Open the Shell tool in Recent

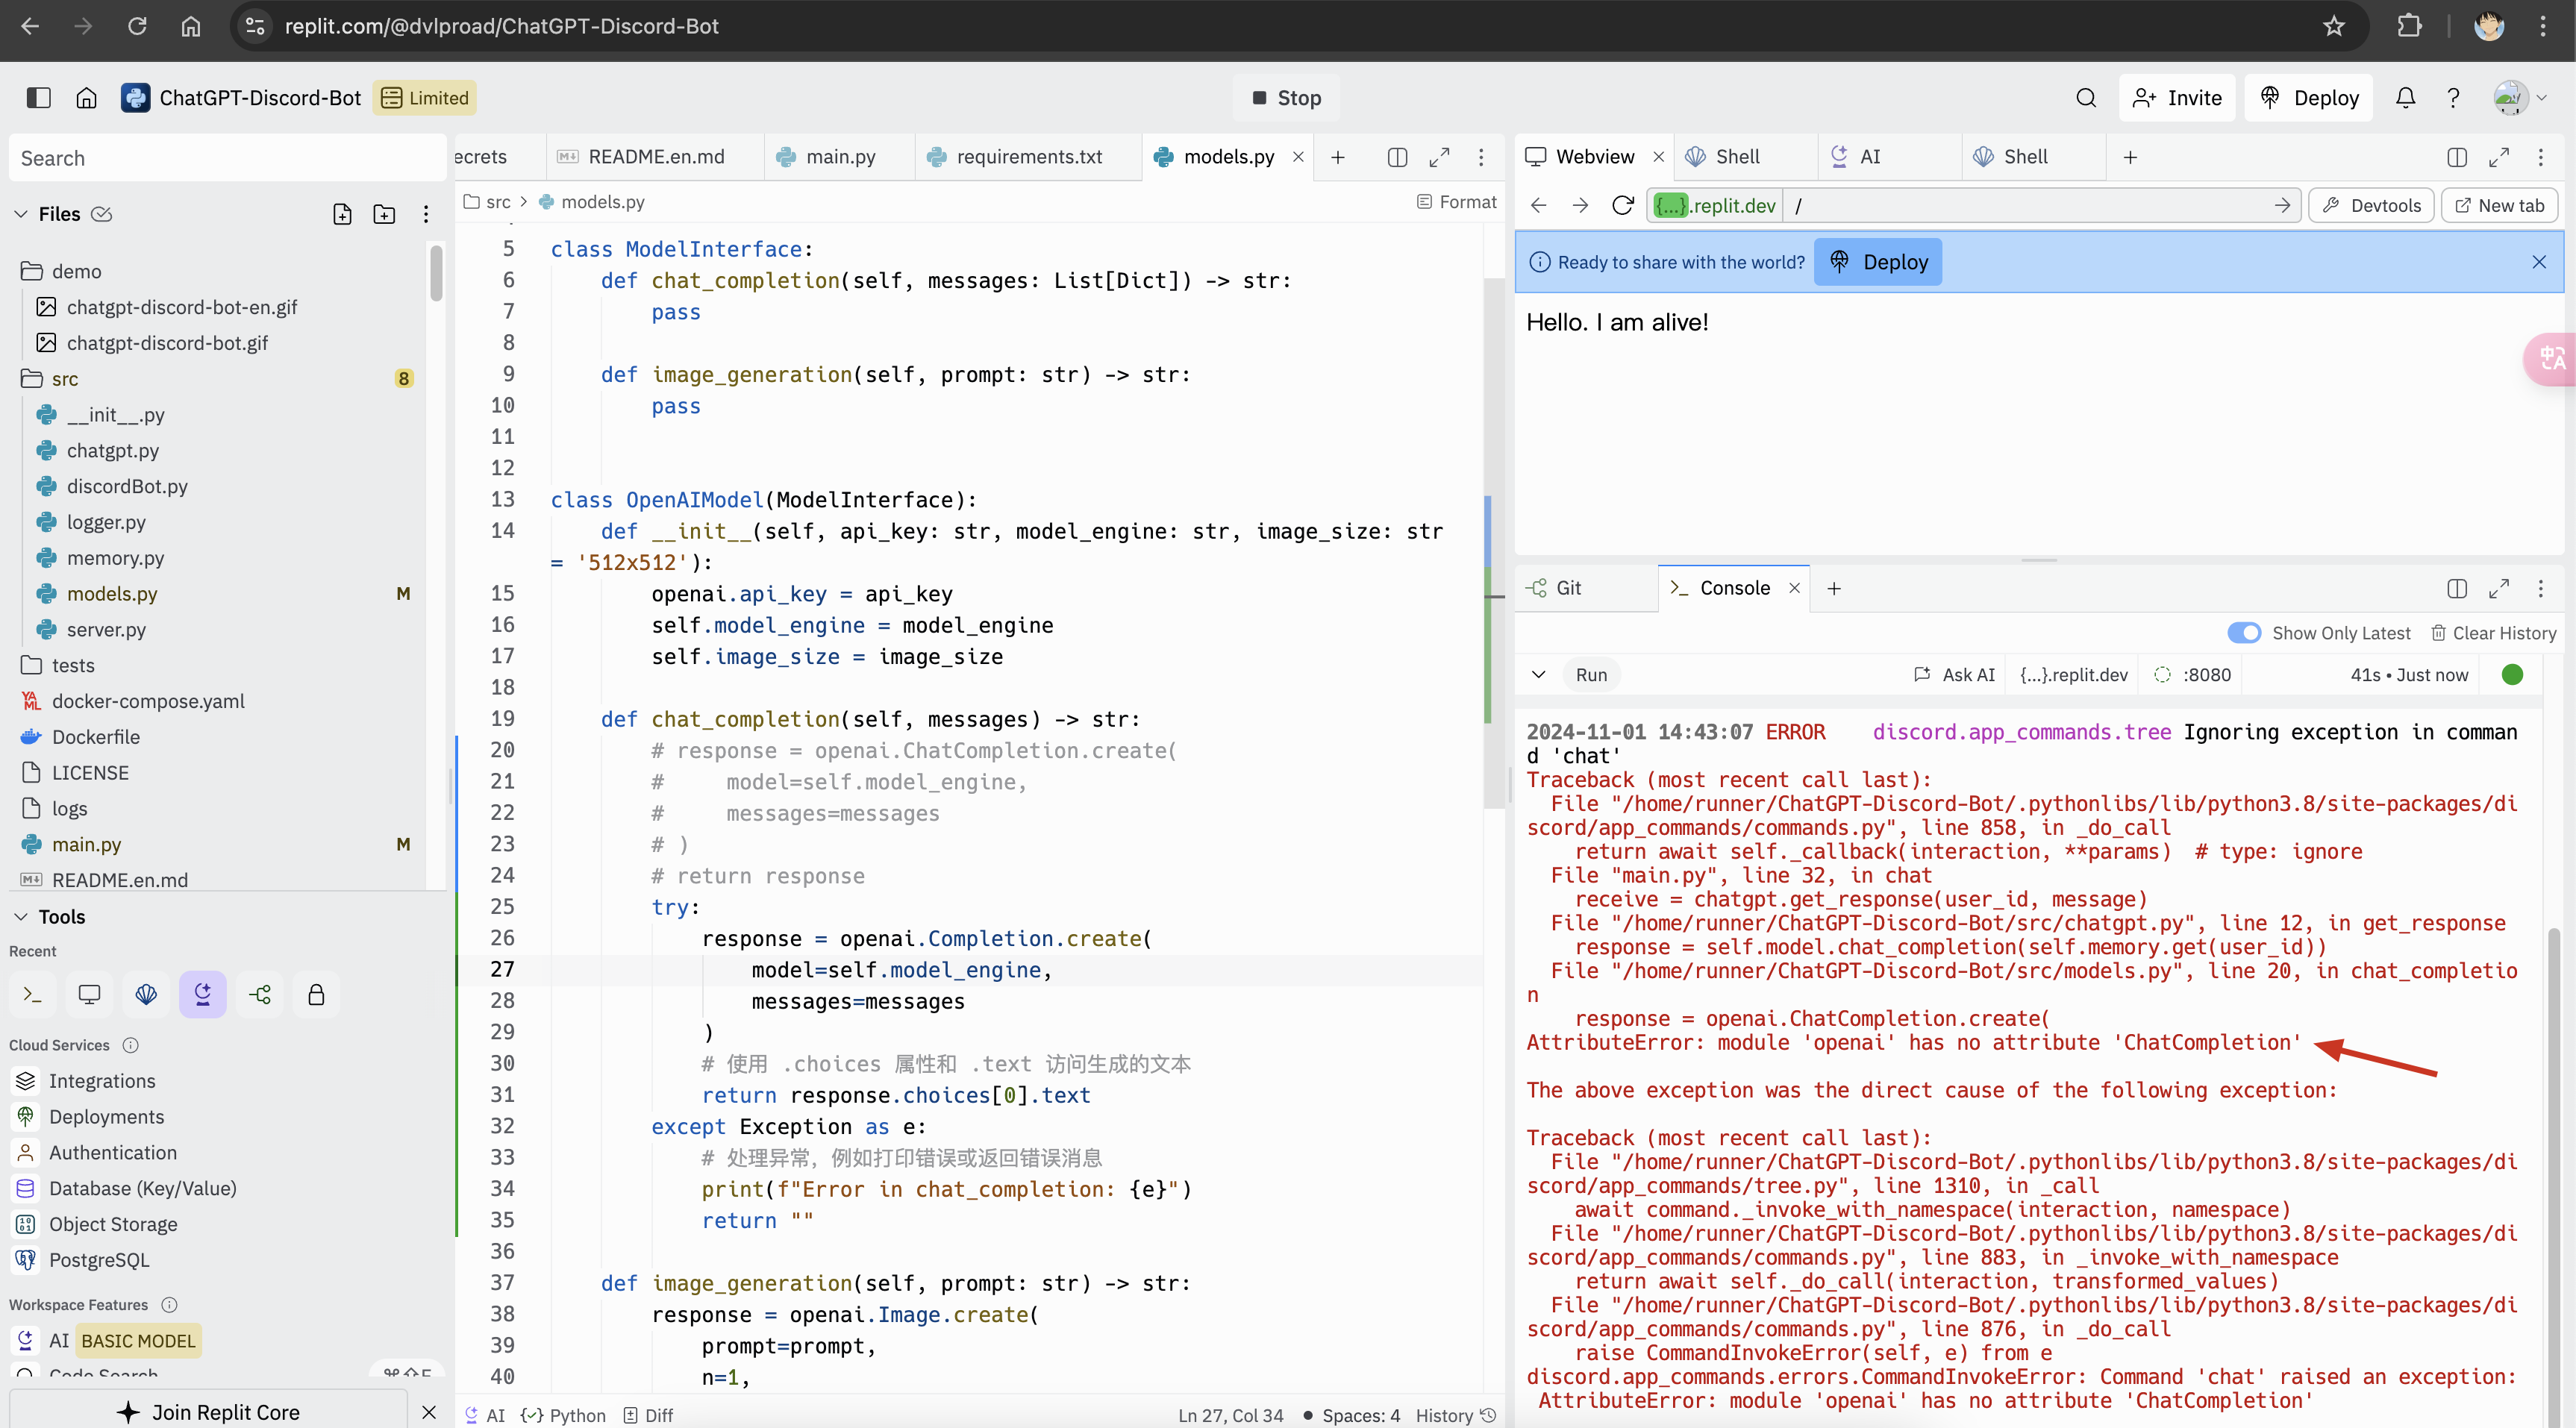point(146,994)
